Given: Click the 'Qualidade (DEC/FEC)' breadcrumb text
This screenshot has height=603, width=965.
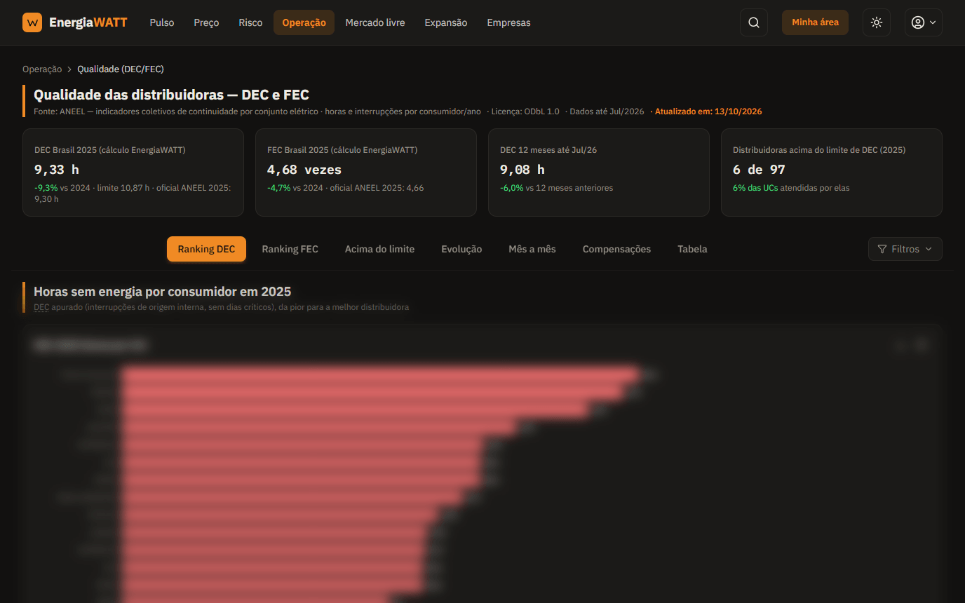Looking at the screenshot, I should pyautogui.click(x=121, y=69).
